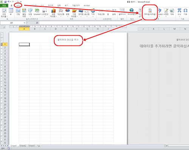This screenshot has height=150, width=189.
Task: Click '클릭하여 머리글 추가' header placeholder on page one
Action: click(x=68, y=40)
